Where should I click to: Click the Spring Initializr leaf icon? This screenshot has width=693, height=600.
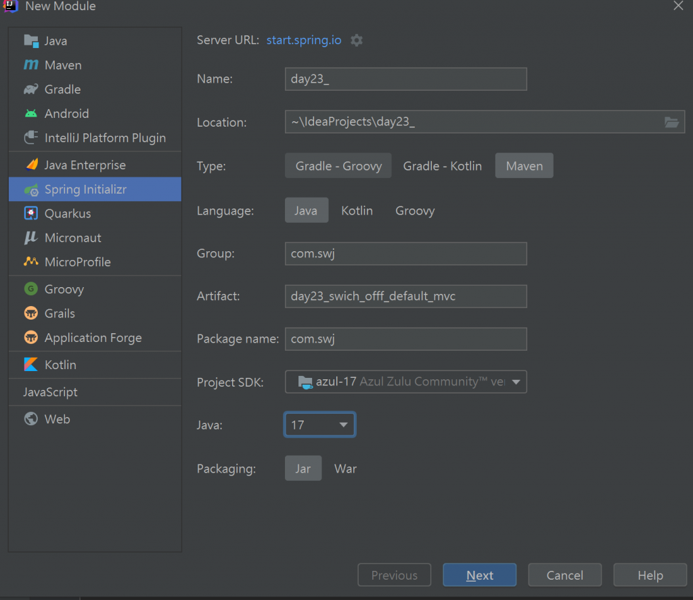pyautogui.click(x=31, y=190)
